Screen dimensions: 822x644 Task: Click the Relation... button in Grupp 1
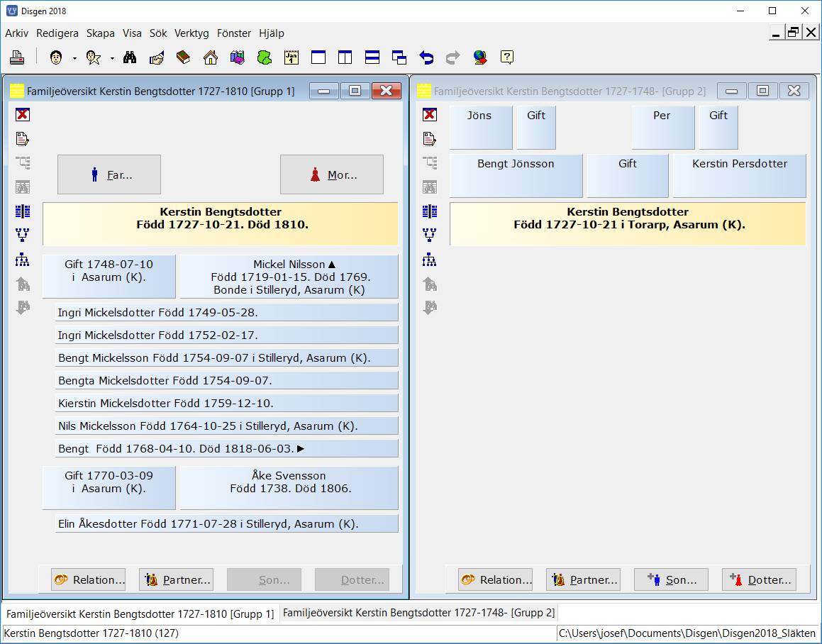tap(89, 579)
